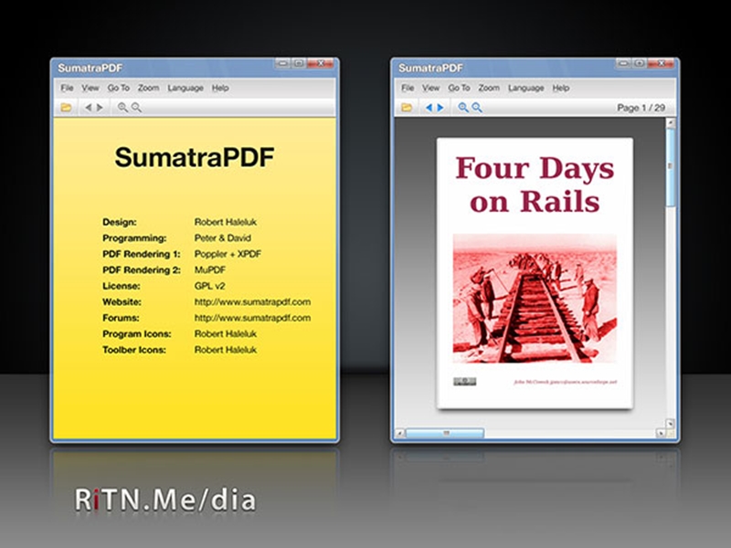Viewport: 731px width, 548px height.
Task: Open the File menu in the right window
Action: [x=408, y=88]
